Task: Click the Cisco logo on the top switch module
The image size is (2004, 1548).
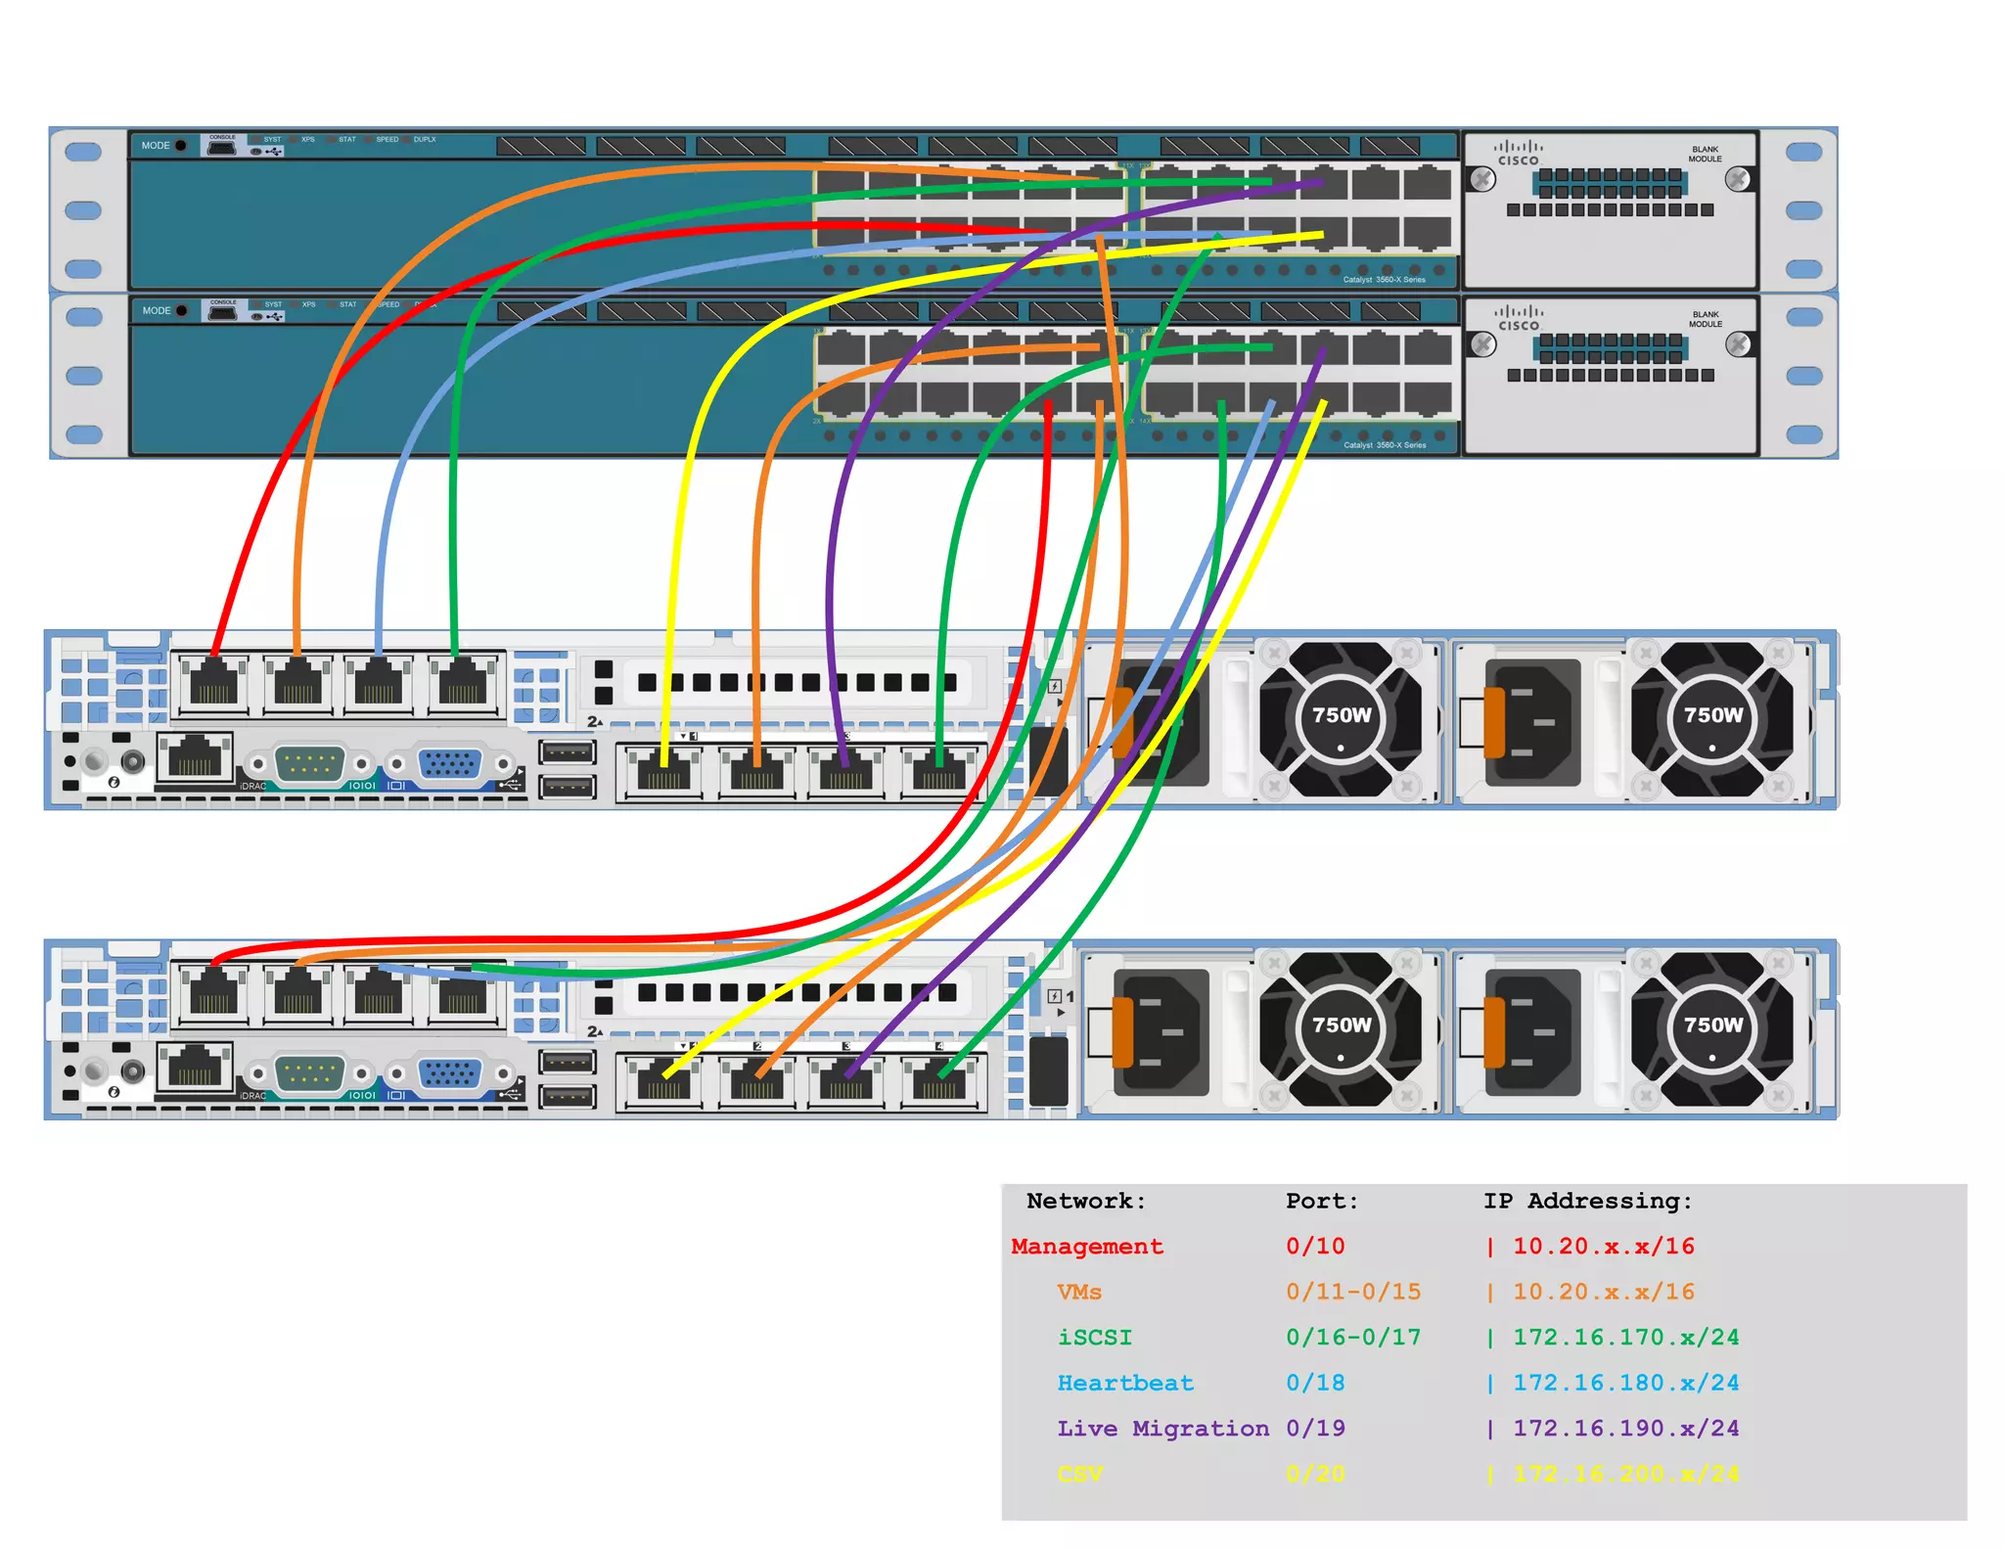Action: point(1518,154)
